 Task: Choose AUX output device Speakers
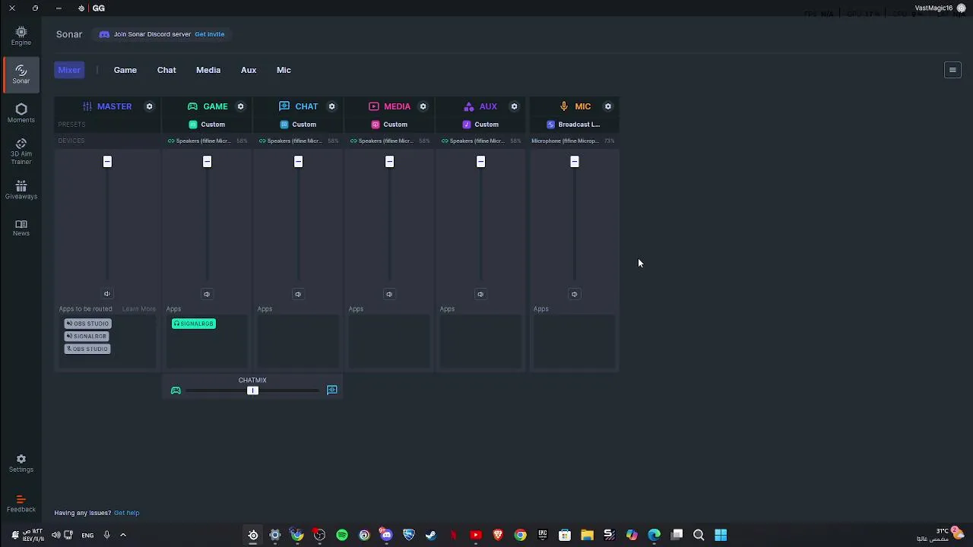pos(480,141)
